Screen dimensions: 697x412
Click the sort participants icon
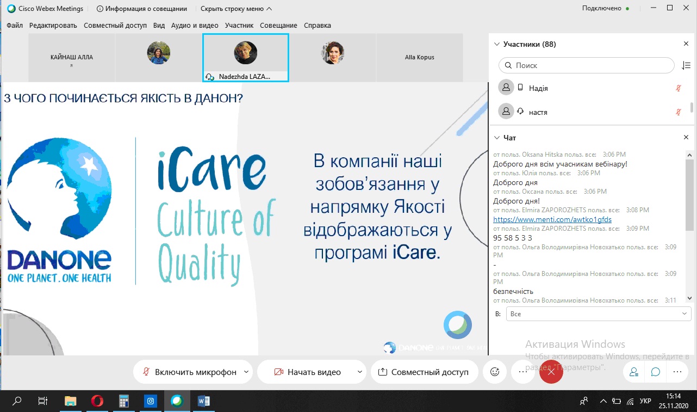click(686, 65)
